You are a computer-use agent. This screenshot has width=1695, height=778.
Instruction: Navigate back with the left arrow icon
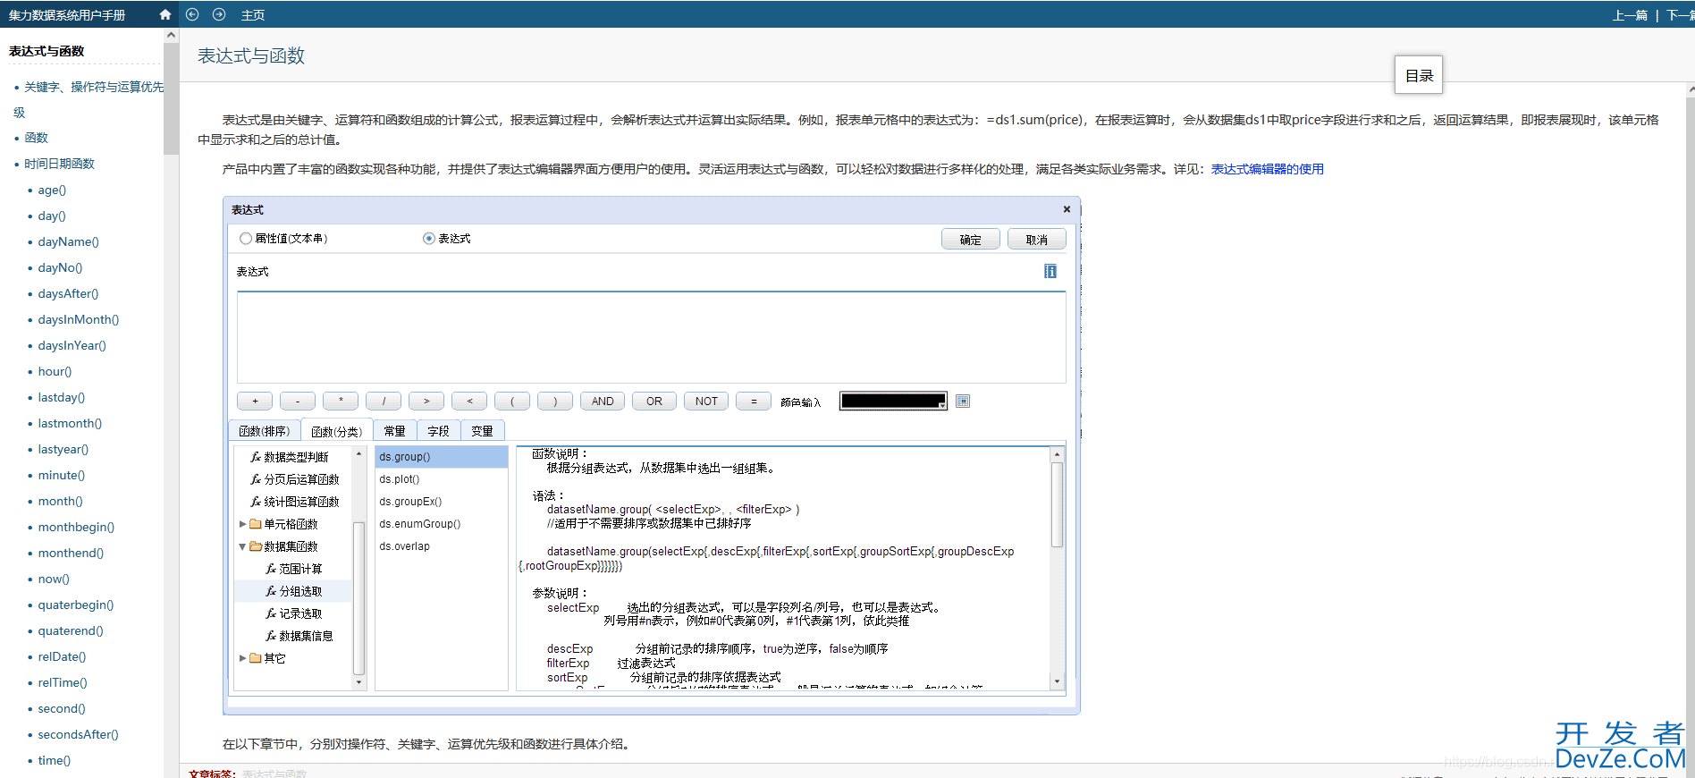192,14
